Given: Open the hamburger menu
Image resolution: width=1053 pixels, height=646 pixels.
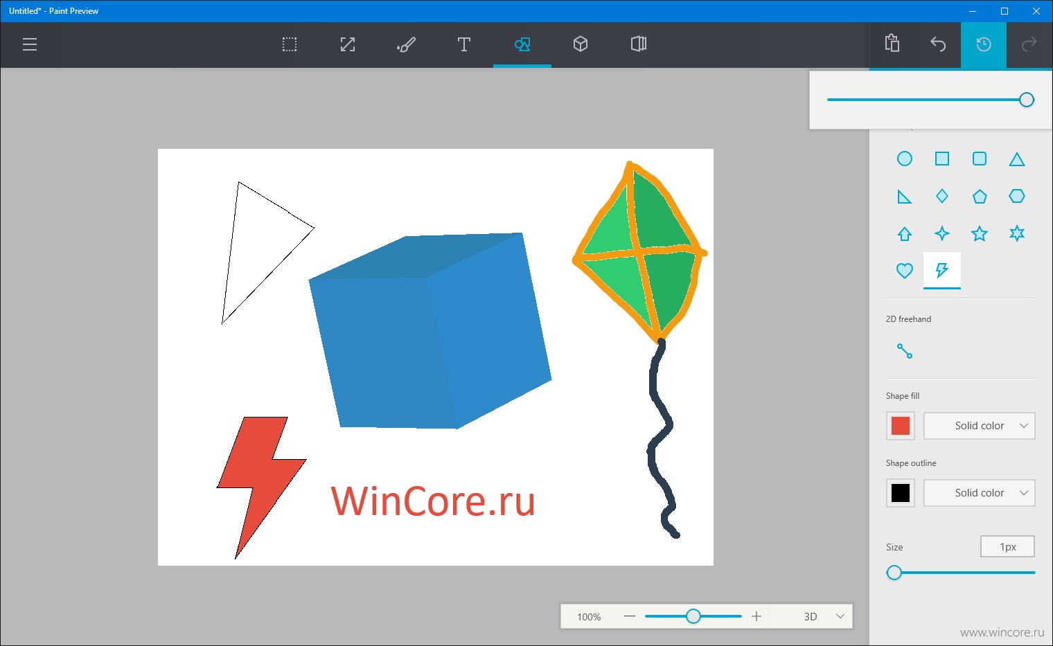Looking at the screenshot, I should click(x=30, y=45).
